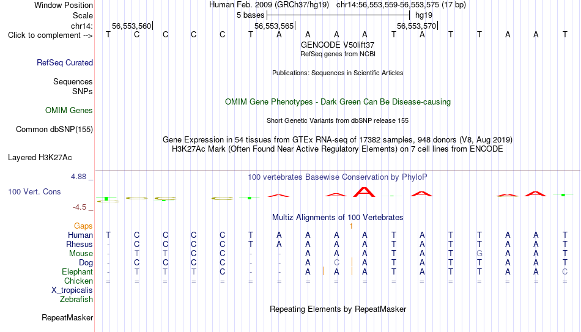Click the X_tropicalis species label
581x332 pixels.
[72, 290]
